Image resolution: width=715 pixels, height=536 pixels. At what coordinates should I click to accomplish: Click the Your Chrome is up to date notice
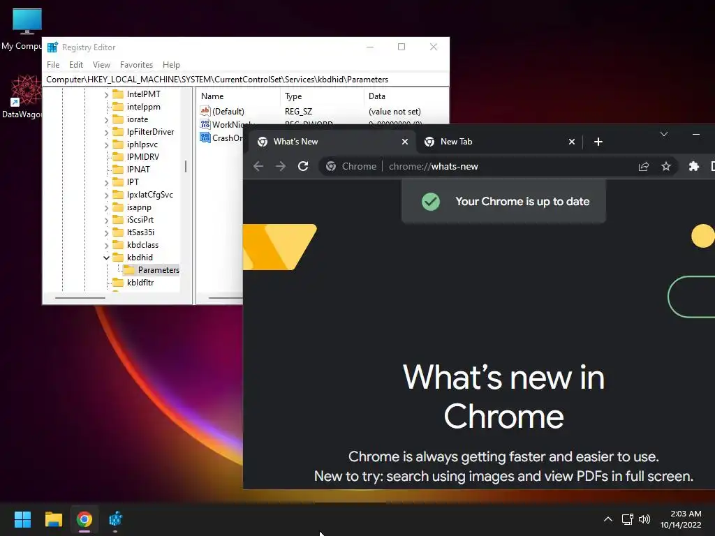(x=503, y=202)
